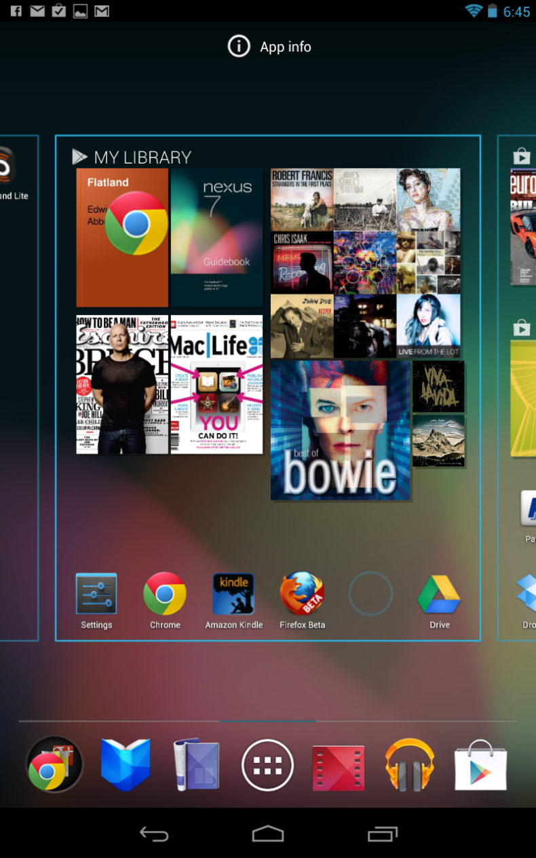The image size is (536, 858).
Task: Open the last mail notification icon
Action: (x=102, y=11)
